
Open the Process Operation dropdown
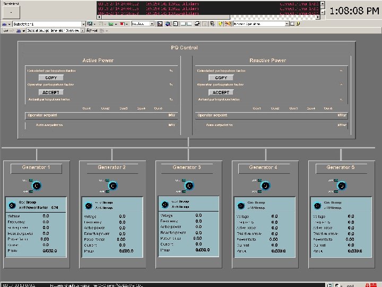(x=287, y=24)
